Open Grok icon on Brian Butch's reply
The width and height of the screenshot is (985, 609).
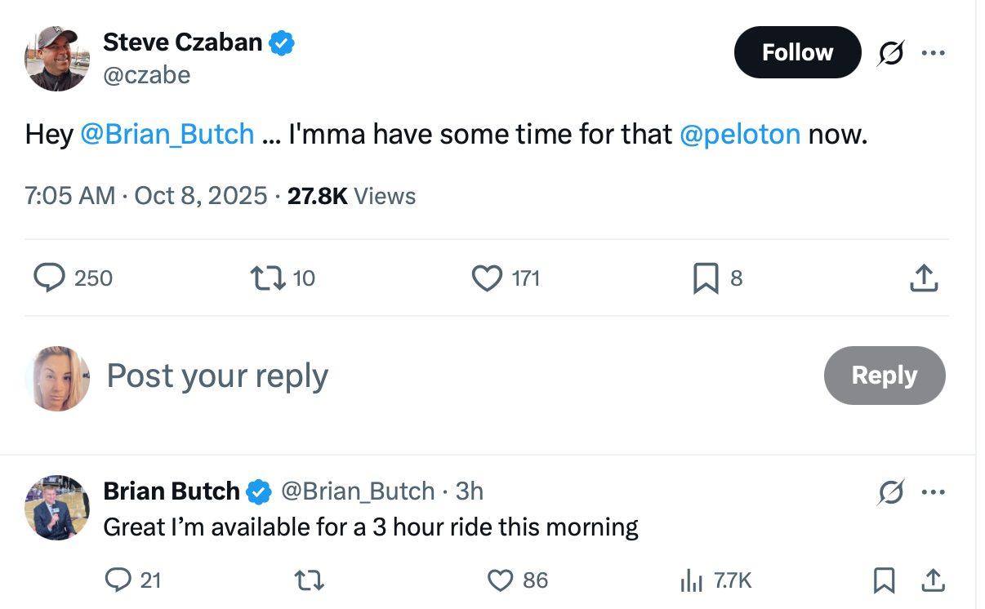click(x=890, y=492)
